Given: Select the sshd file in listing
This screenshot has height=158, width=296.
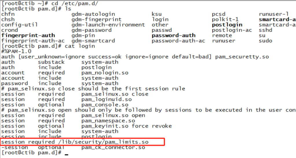Looking at the screenshot, I should 265,30.
